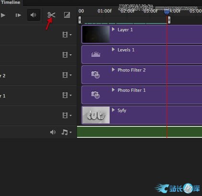Select the transition (fade) icon

pos(67,15)
